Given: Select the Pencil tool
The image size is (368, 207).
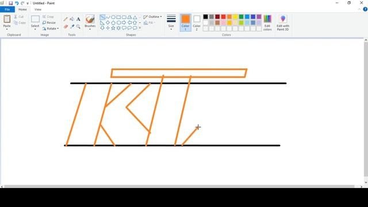Looking at the screenshot, I should click(66, 19).
